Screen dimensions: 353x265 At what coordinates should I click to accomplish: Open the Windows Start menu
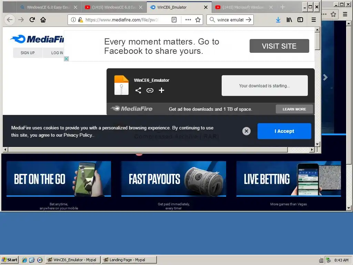tap(9, 260)
